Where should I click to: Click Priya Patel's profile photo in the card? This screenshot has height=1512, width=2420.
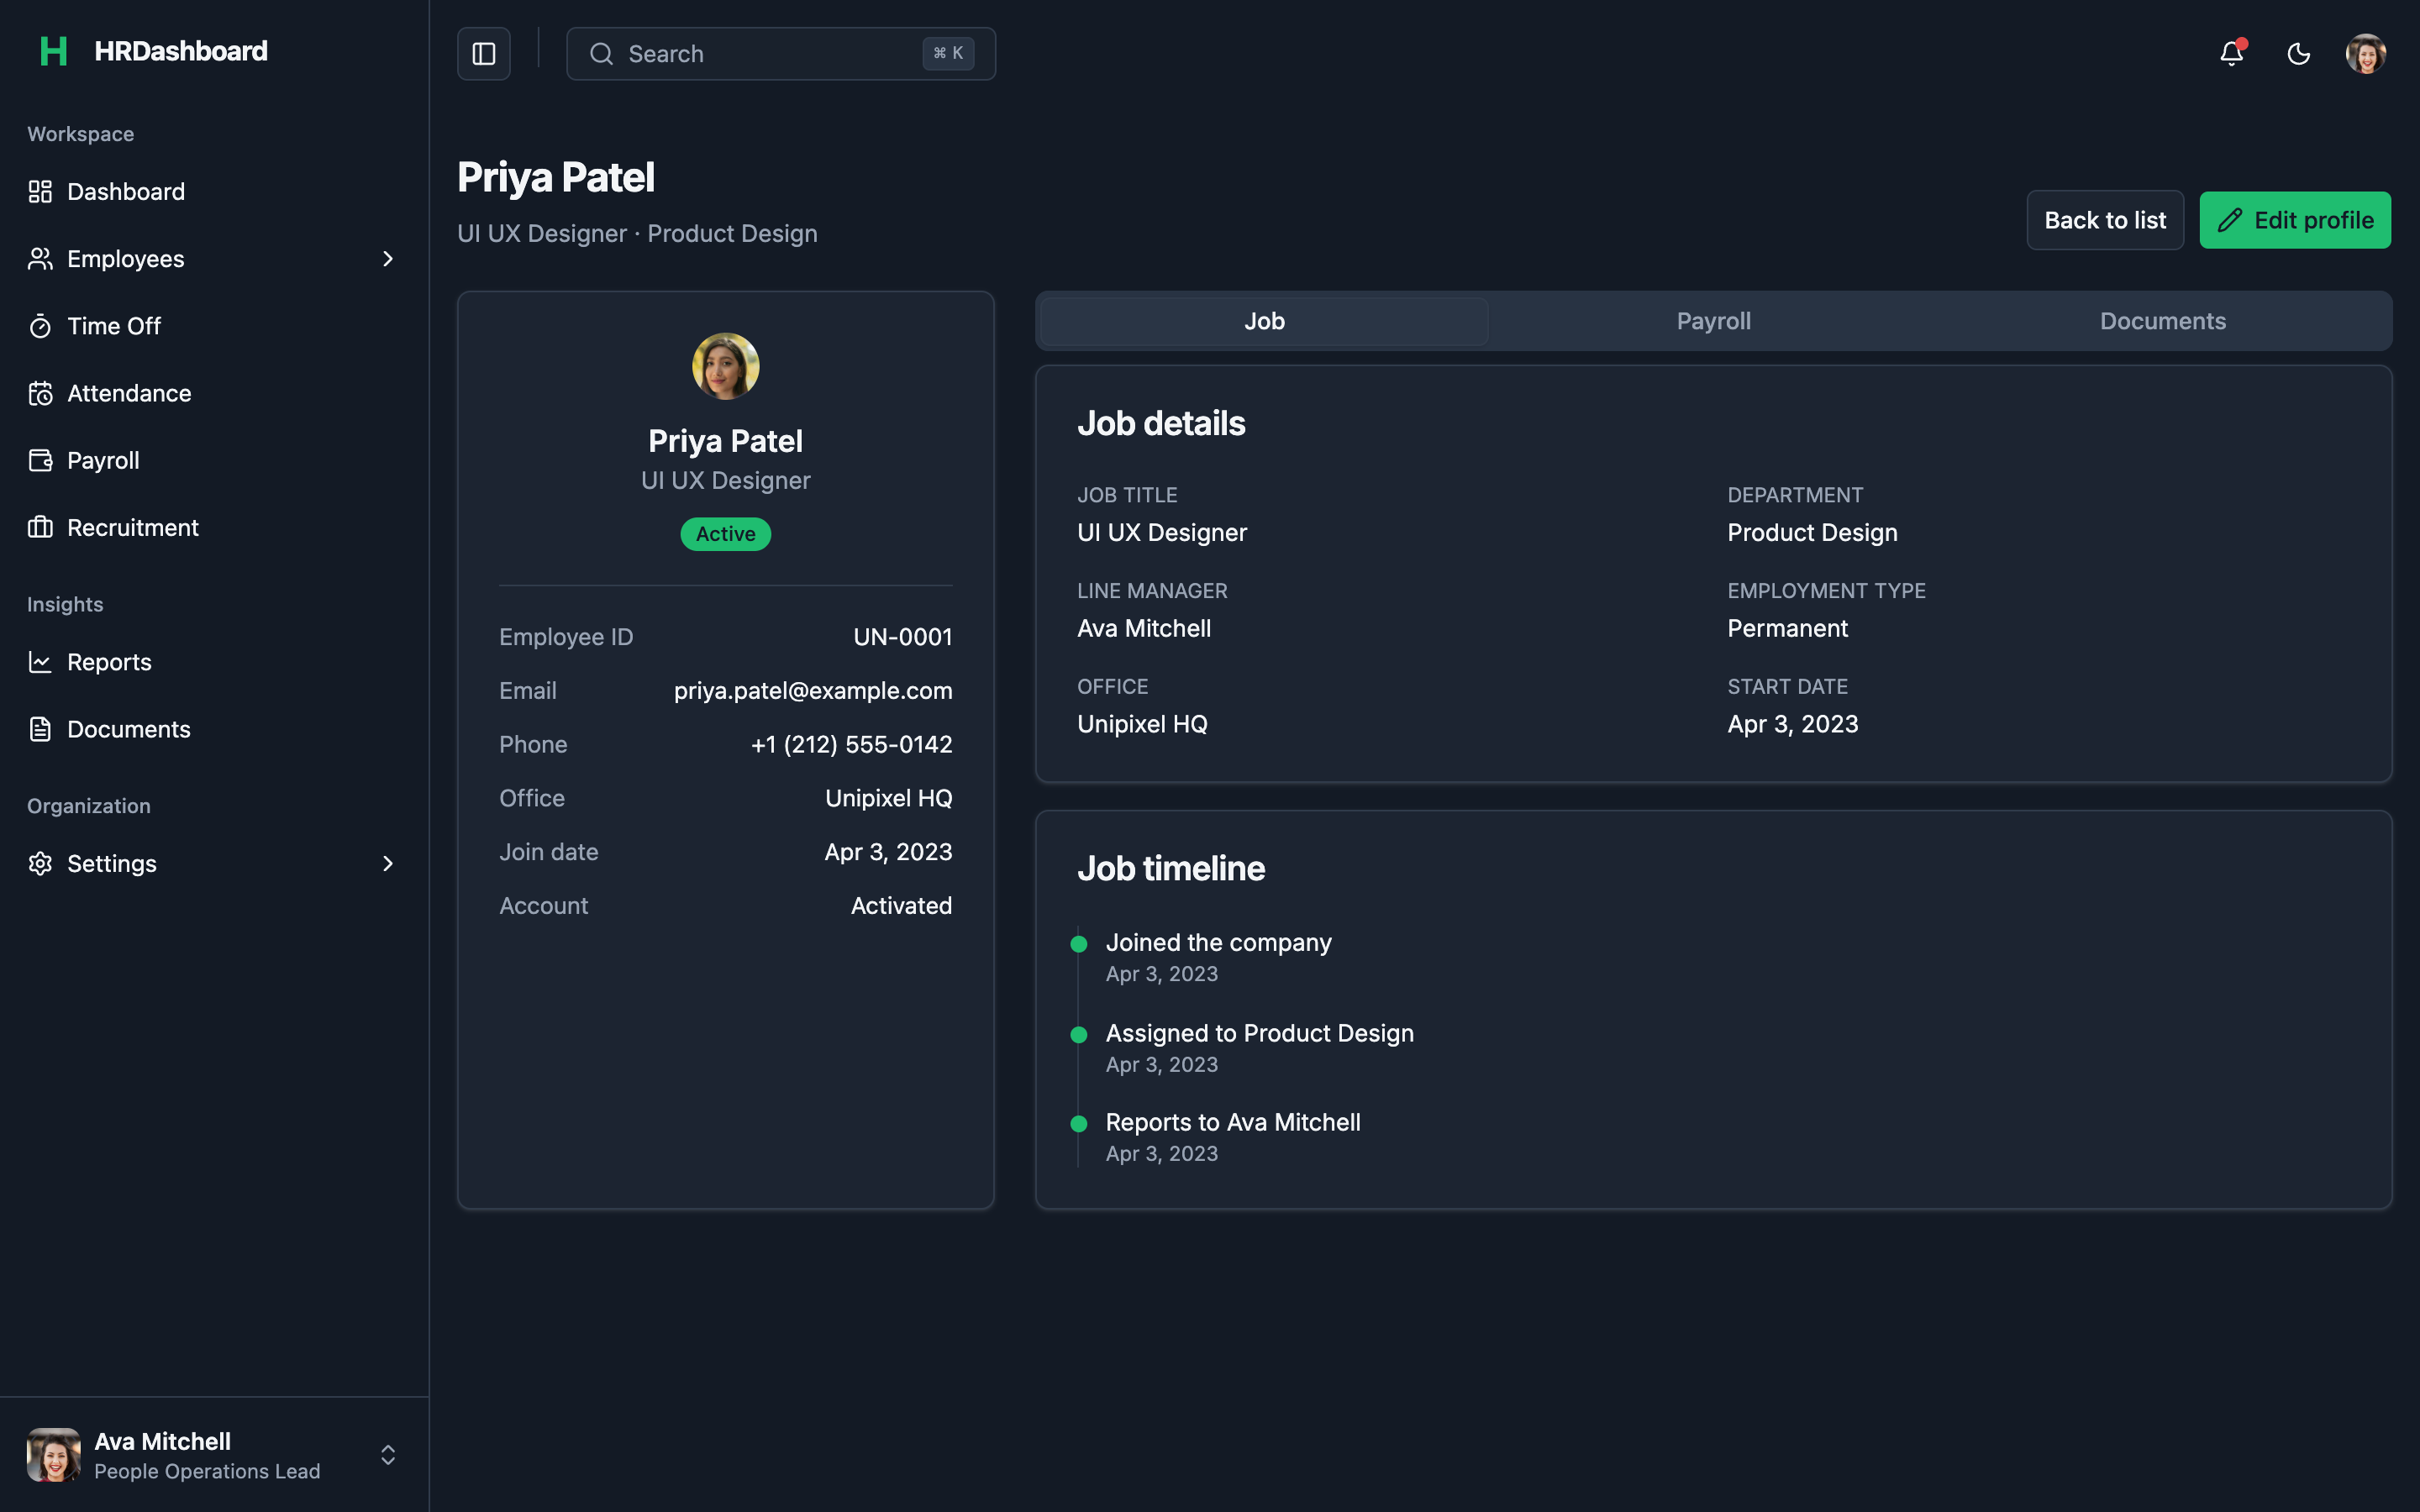(726, 366)
